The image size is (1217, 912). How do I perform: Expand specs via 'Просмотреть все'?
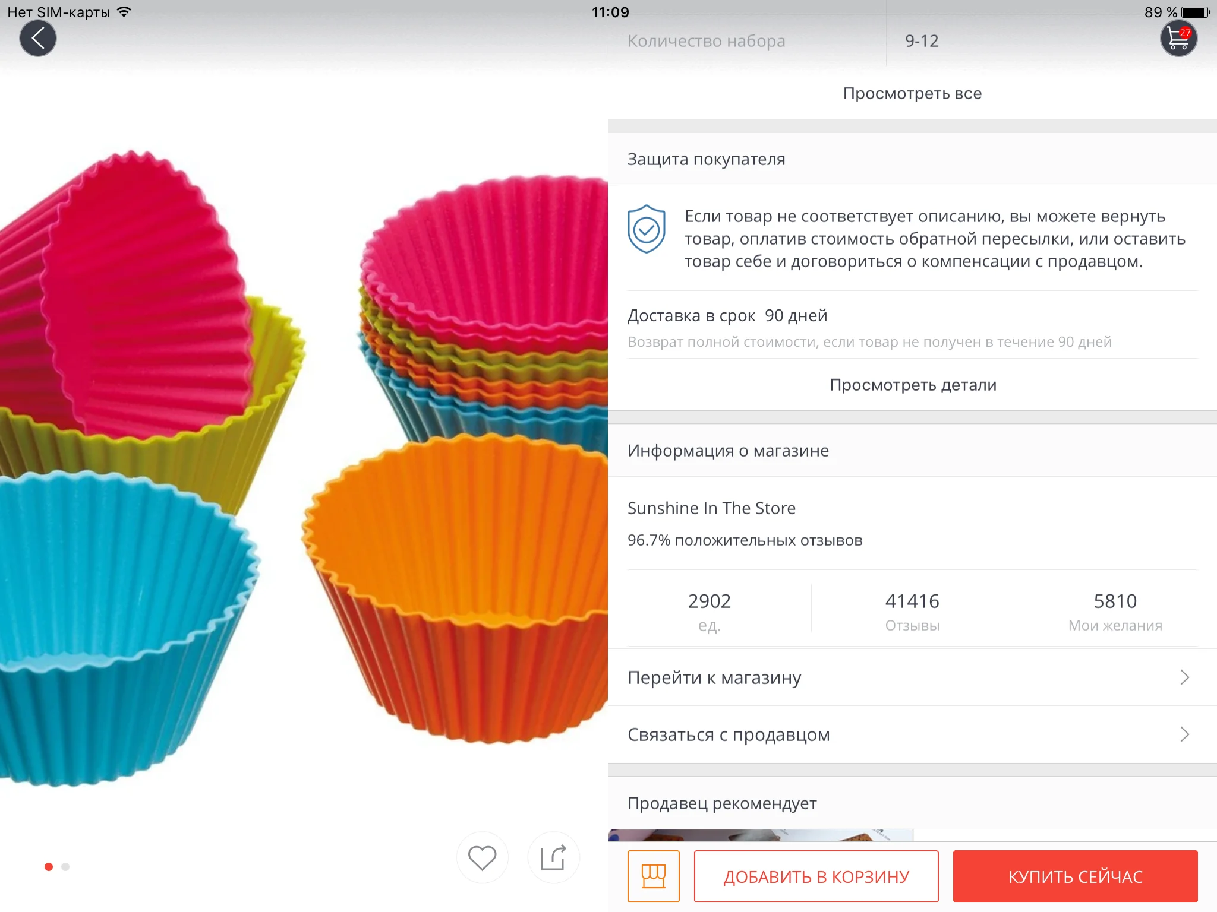coord(912,93)
